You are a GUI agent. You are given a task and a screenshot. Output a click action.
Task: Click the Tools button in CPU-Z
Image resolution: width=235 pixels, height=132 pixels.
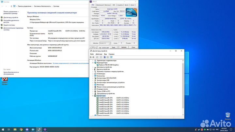pyautogui.click(x=114, y=47)
